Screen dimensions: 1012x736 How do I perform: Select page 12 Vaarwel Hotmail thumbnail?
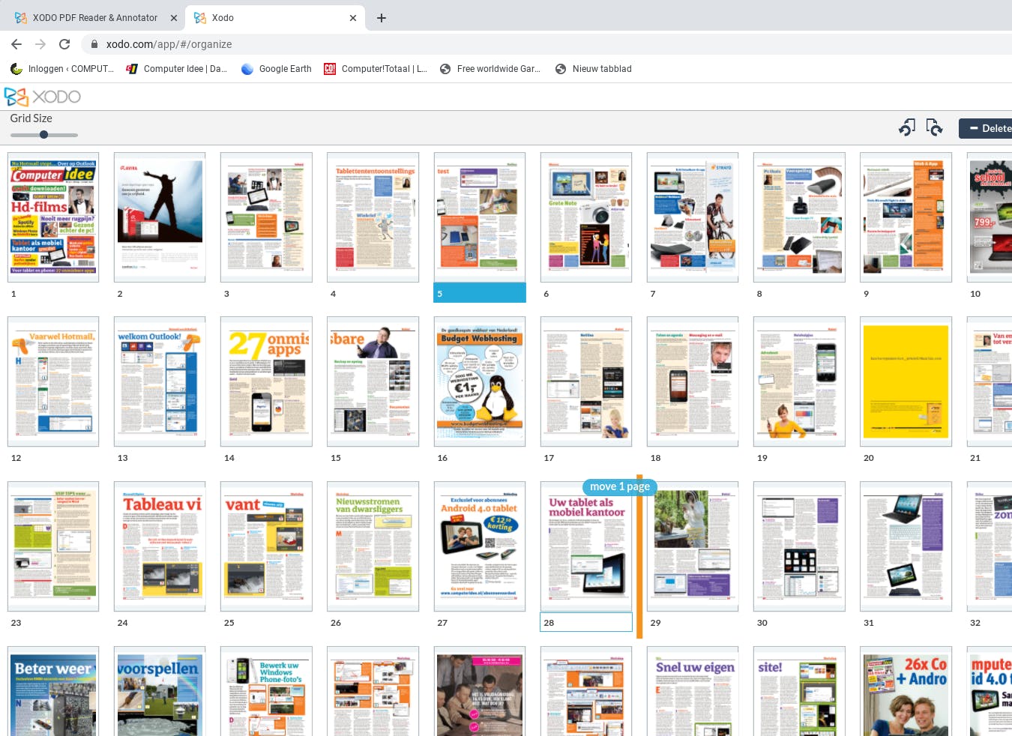(x=53, y=381)
